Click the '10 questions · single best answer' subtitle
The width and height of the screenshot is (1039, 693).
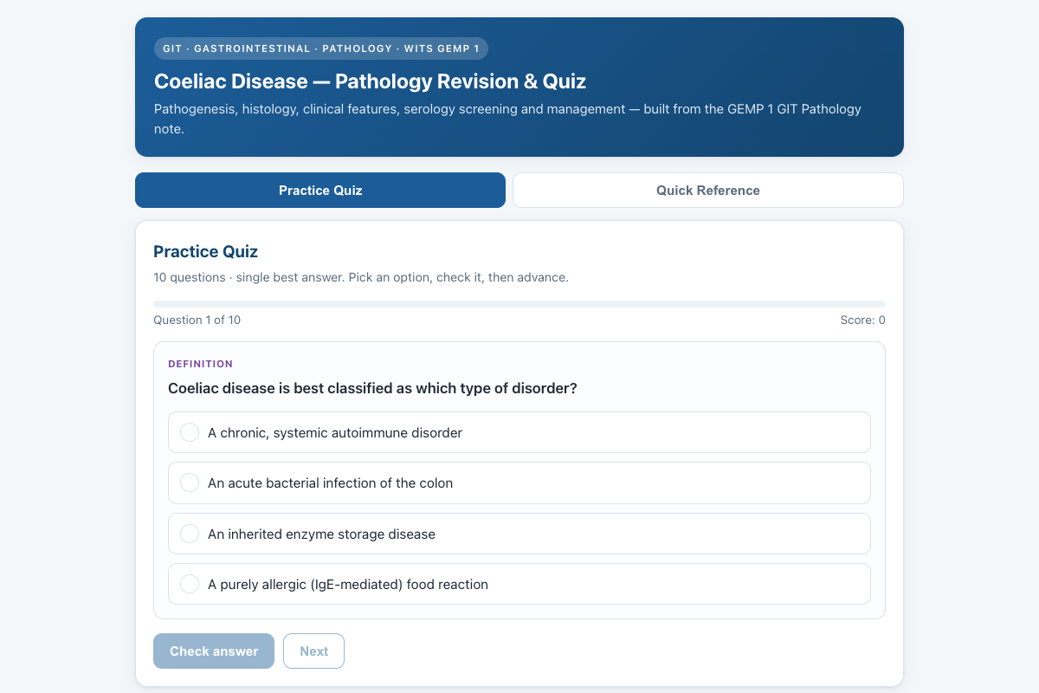coord(360,278)
